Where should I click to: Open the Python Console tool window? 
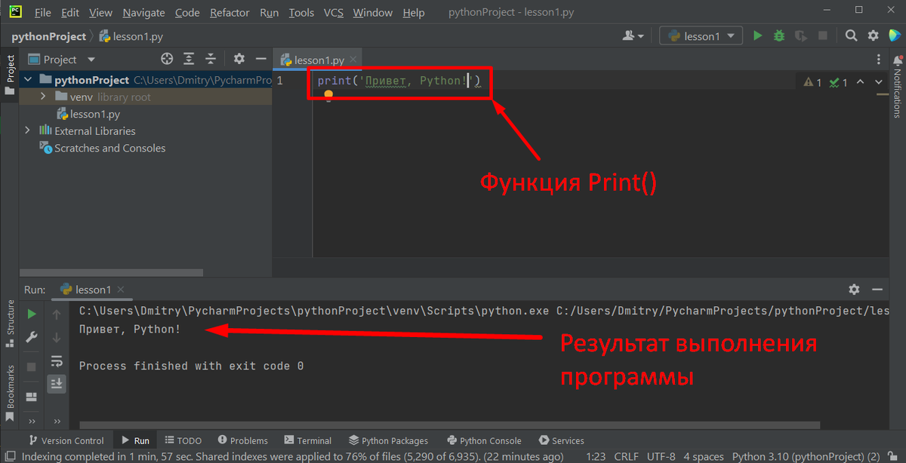(484, 440)
